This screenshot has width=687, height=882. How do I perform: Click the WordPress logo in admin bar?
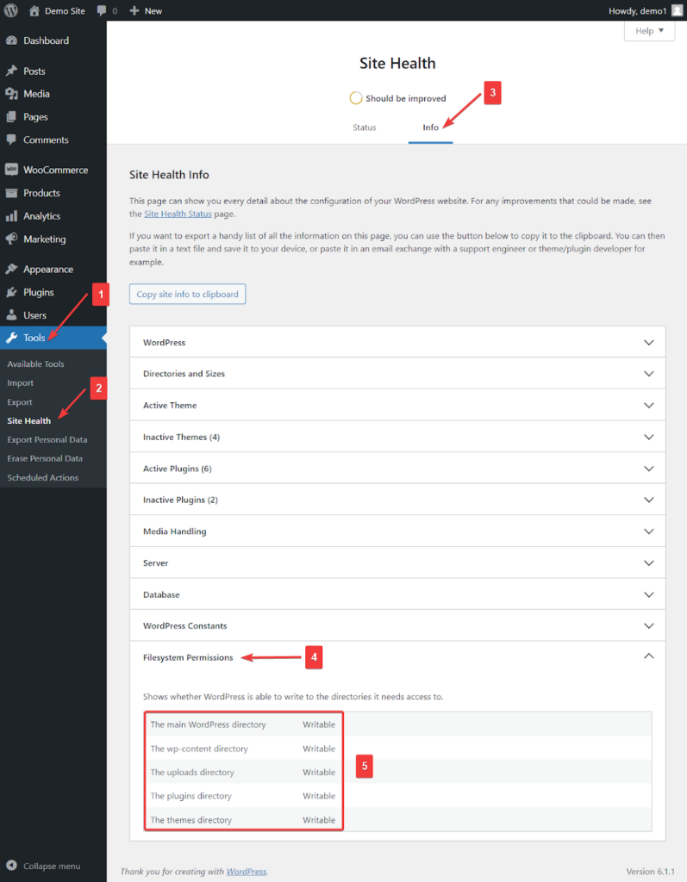click(10, 10)
